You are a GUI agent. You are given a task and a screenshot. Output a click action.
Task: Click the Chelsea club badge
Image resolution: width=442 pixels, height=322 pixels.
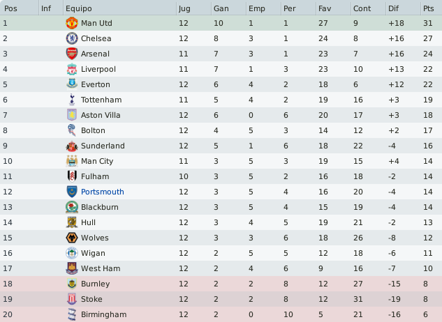point(72,38)
